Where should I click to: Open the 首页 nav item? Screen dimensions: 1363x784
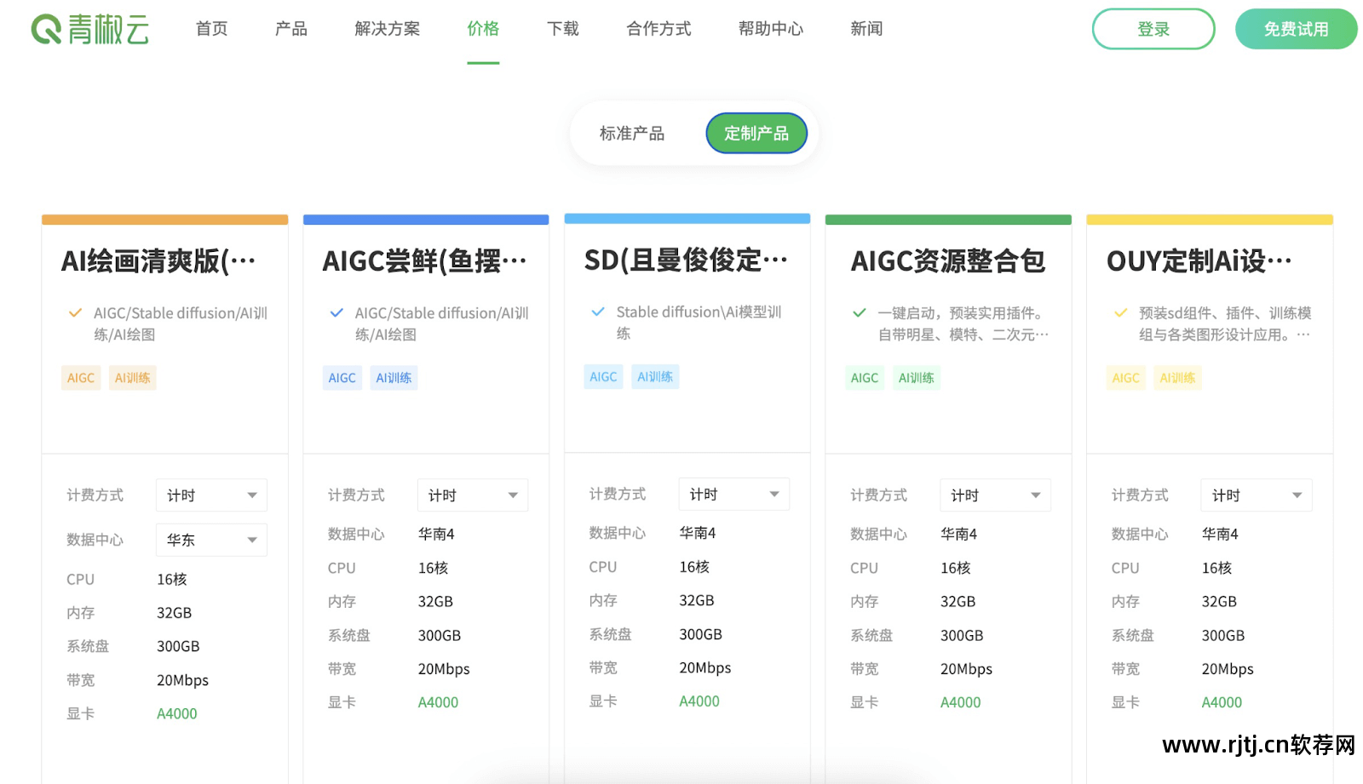(211, 29)
